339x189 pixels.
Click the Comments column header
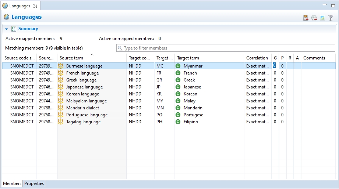[314, 58]
